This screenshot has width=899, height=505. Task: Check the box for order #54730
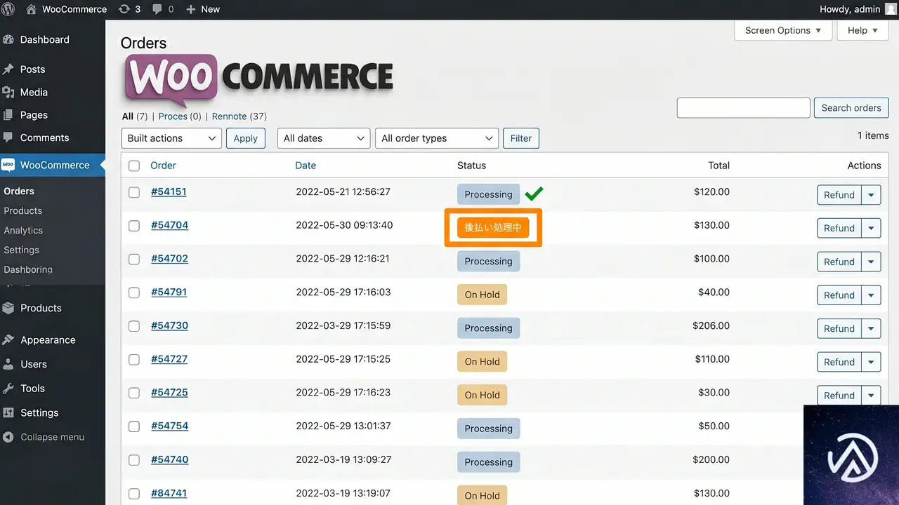click(134, 326)
